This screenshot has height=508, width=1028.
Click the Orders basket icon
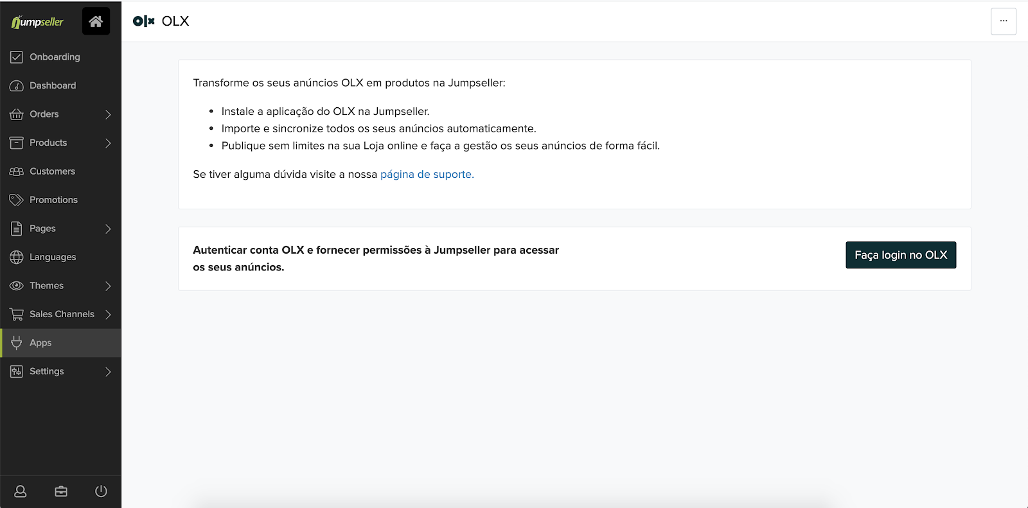click(x=17, y=114)
